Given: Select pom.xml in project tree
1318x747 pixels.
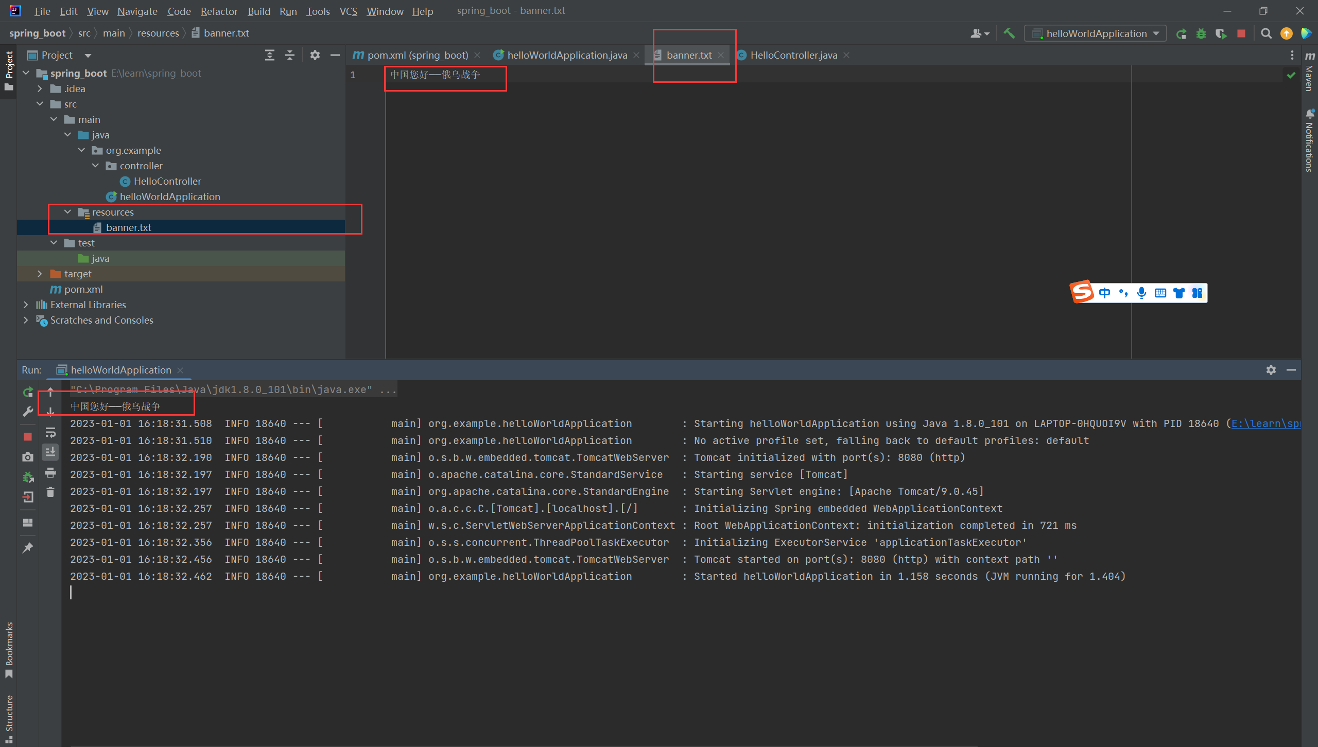Looking at the screenshot, I should click(x=83, y=289).
